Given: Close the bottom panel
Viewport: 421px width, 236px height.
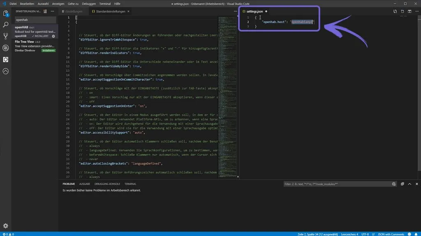Looking at the screenshot, I should 417,184.
